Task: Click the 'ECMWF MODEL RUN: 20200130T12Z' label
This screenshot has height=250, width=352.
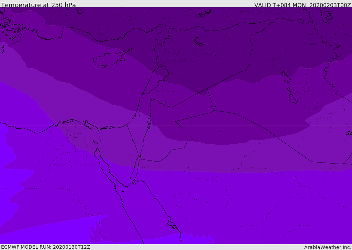Action: [46, 247]
